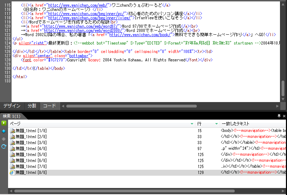Switch to コード view tab
Screen dimensions: 287x195
pos(50,106)
